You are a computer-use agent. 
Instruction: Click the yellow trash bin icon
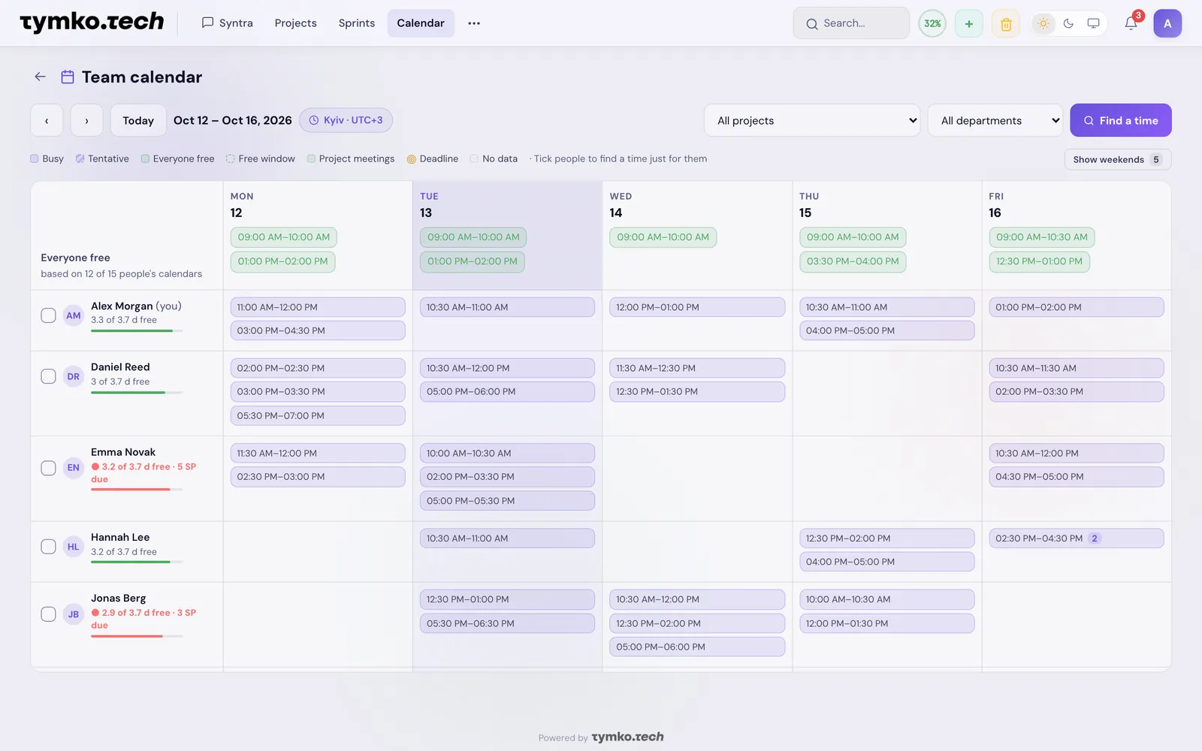(1006, 23)
